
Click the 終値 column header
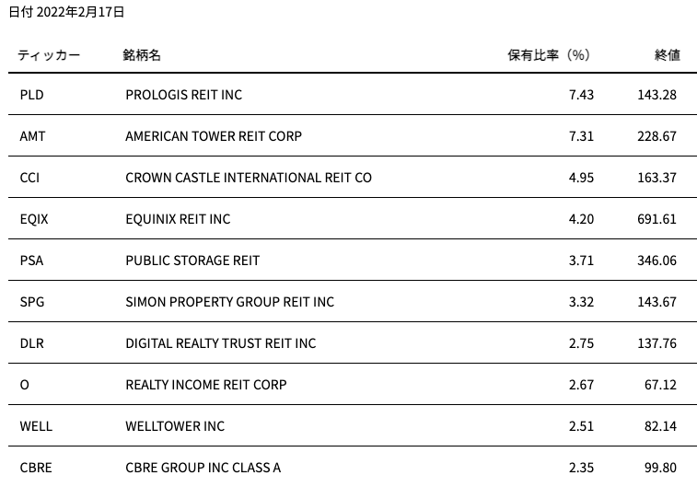click(668, 55)
